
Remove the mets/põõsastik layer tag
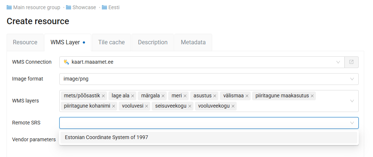[103, 96]
